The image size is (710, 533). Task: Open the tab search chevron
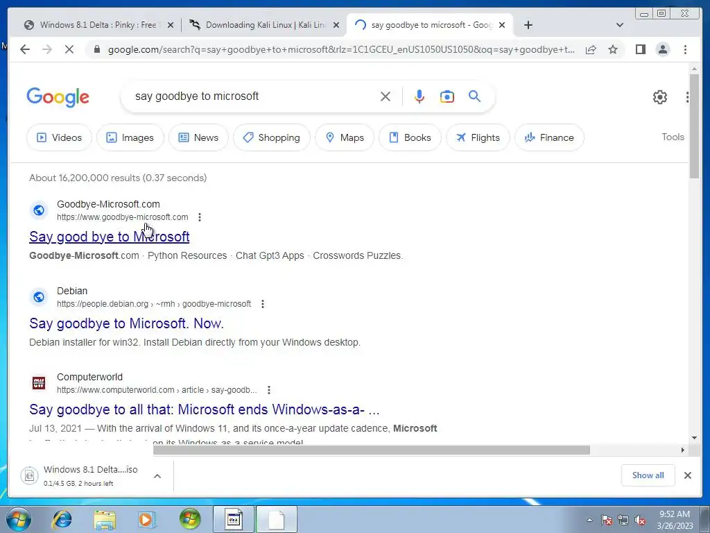(620, 25)
